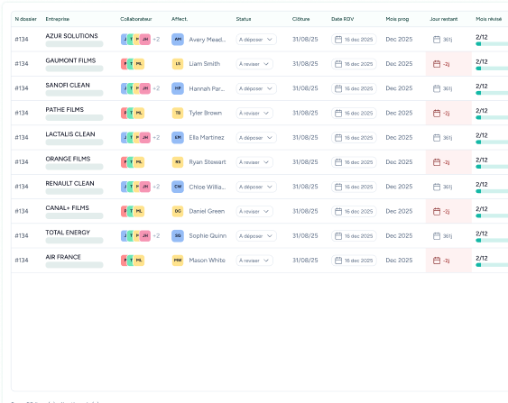The height and width of the screenshot is (403, 508).
Task: Sort by Entreprise column header
Action: click(58, 19)
